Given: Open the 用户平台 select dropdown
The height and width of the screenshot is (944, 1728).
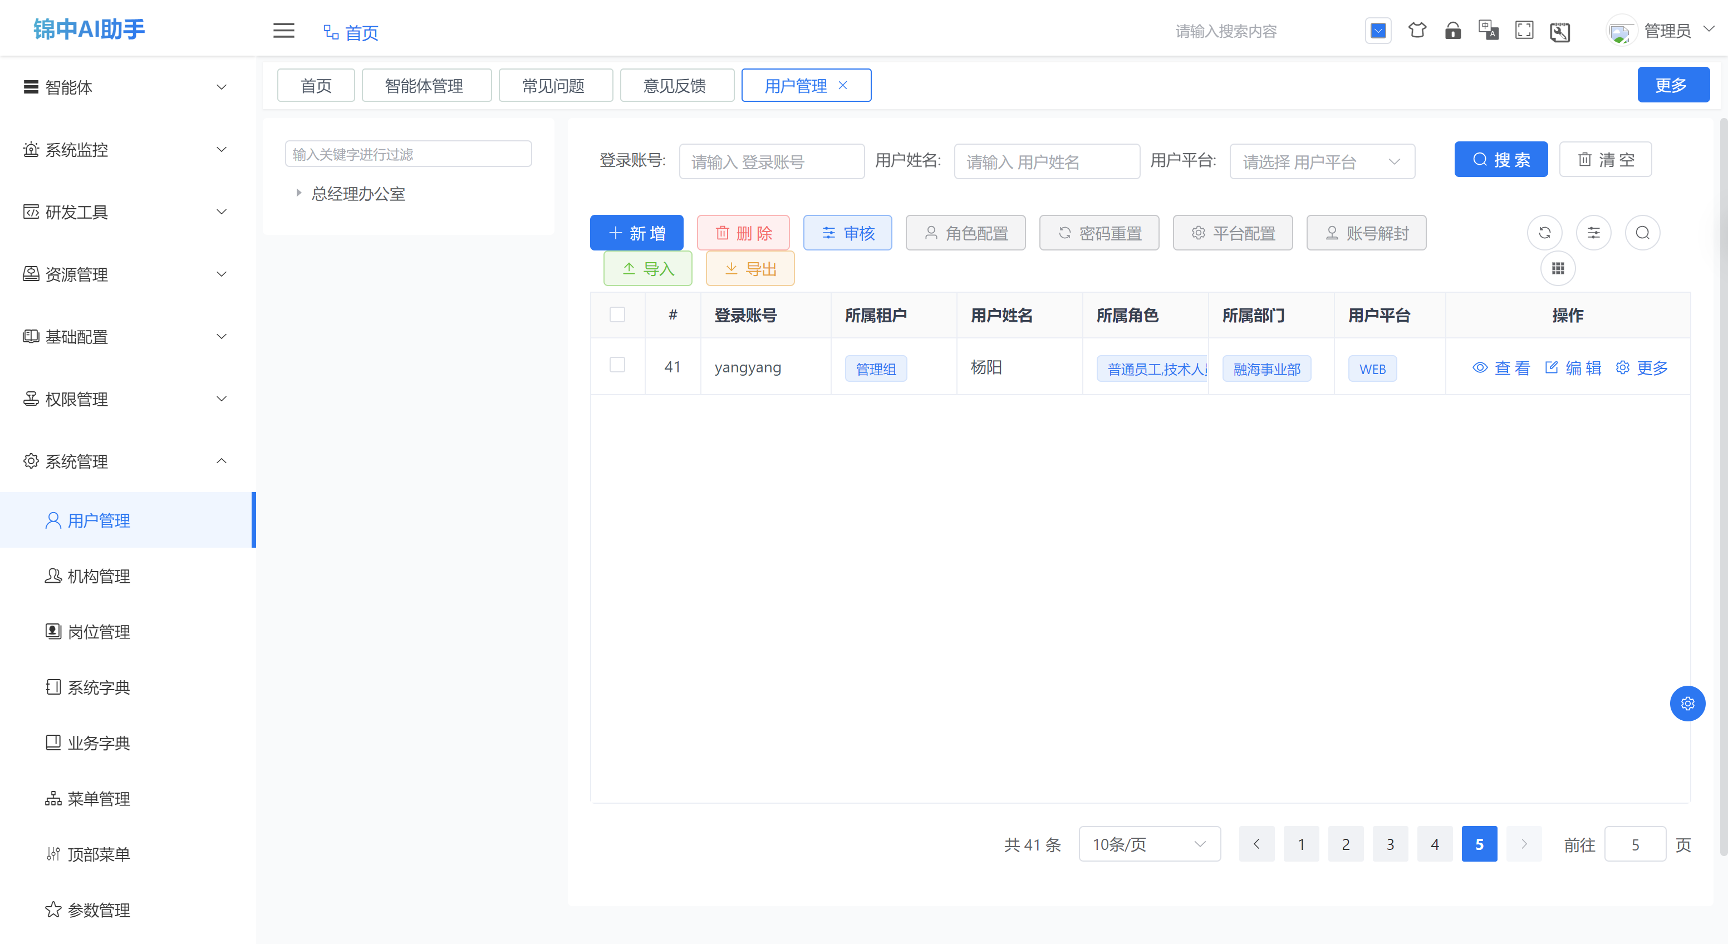Looking at the screenshot, I should 1322,161.
